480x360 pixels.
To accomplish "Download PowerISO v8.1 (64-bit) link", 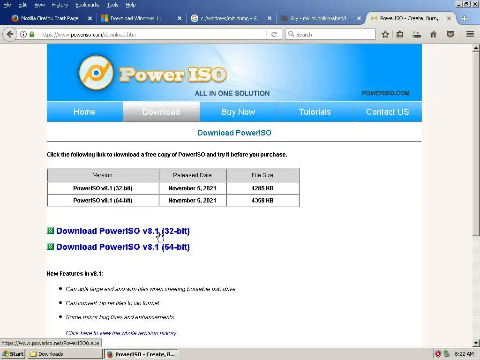I will coord(123,247).
